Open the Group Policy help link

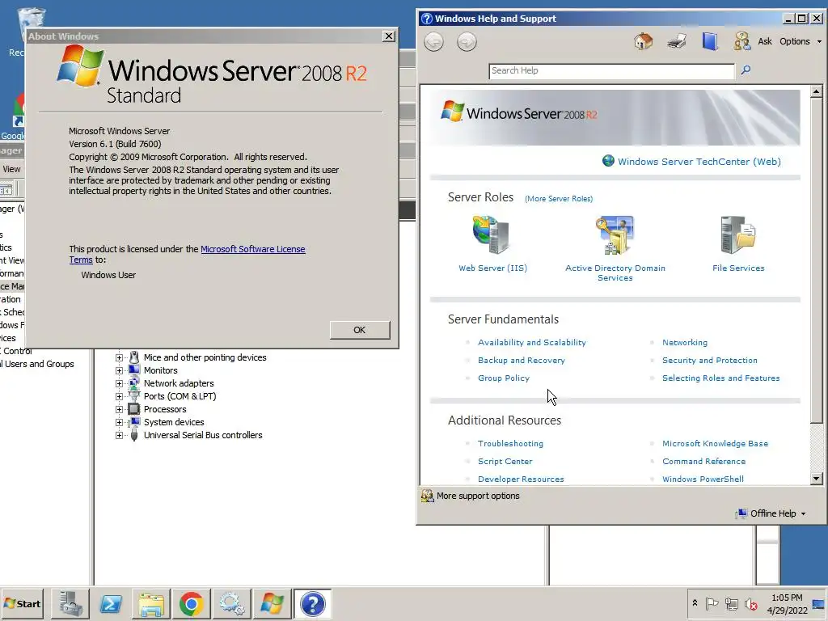pos(503,378)
